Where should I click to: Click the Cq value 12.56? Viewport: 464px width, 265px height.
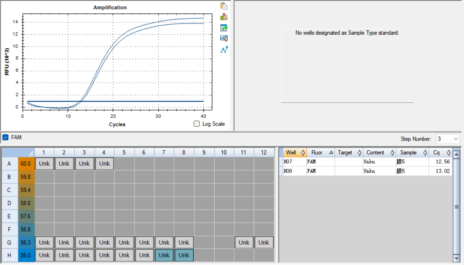[x=440, y=162]
